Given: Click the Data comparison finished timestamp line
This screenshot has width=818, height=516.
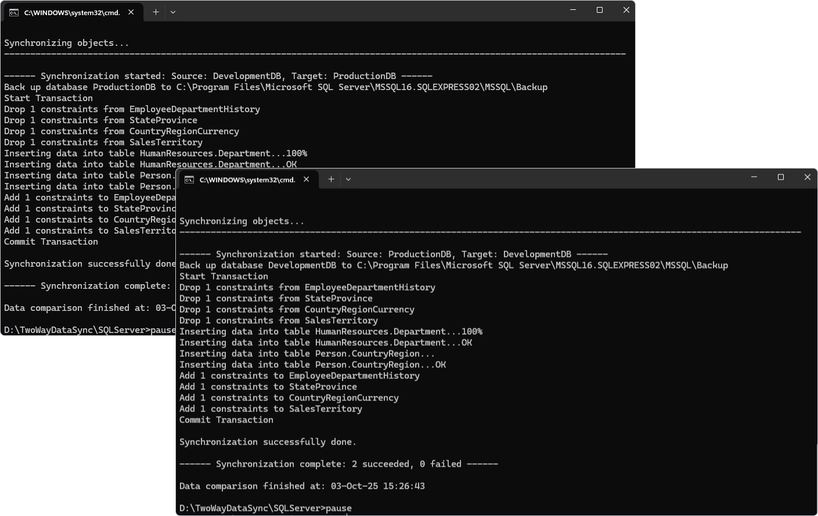Looking at the screenshot, I should point(302,486).
